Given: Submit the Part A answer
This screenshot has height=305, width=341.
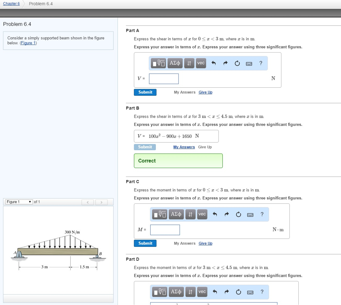Looking at the screenshot, I should 145,92.
